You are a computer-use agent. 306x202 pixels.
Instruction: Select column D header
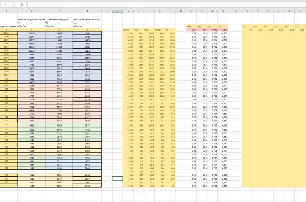tap(59, 11)
